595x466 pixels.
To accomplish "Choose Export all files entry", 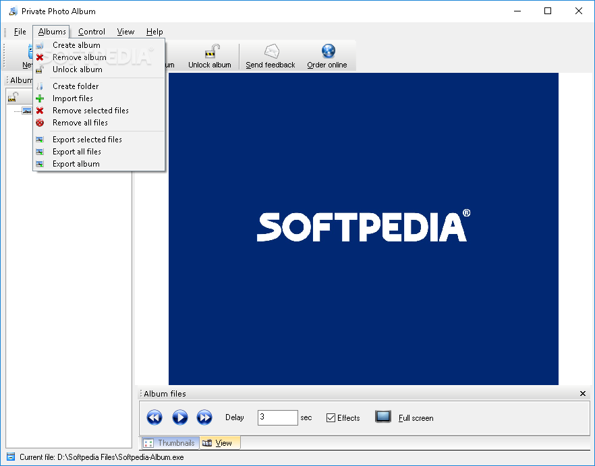I will click(99, 152).
